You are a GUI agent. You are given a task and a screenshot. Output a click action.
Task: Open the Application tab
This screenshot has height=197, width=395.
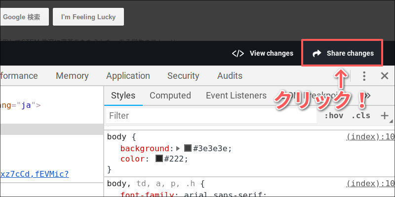128,76
